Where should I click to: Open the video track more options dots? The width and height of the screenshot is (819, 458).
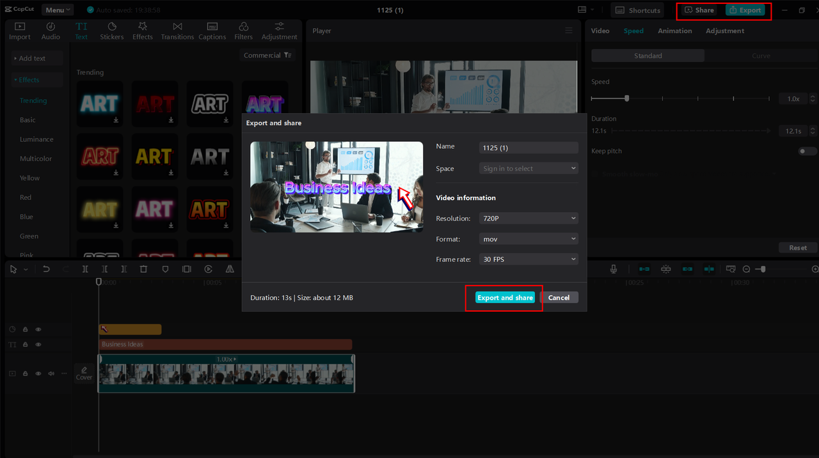point(64,373)
